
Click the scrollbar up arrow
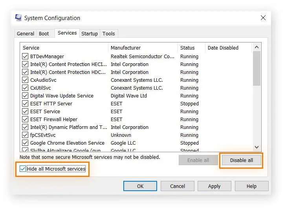tap(257, 47)
